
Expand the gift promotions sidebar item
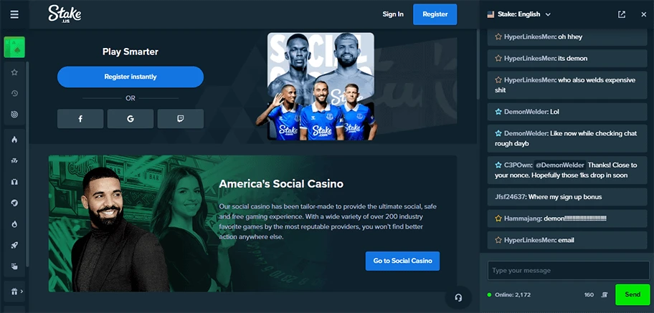click(16, 292)
